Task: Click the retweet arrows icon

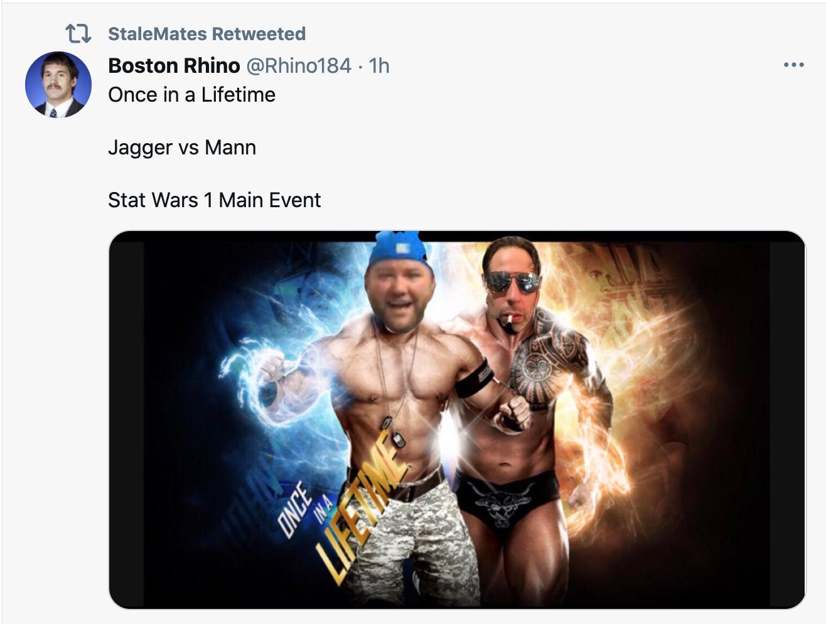Action: [x=78, y=33]
